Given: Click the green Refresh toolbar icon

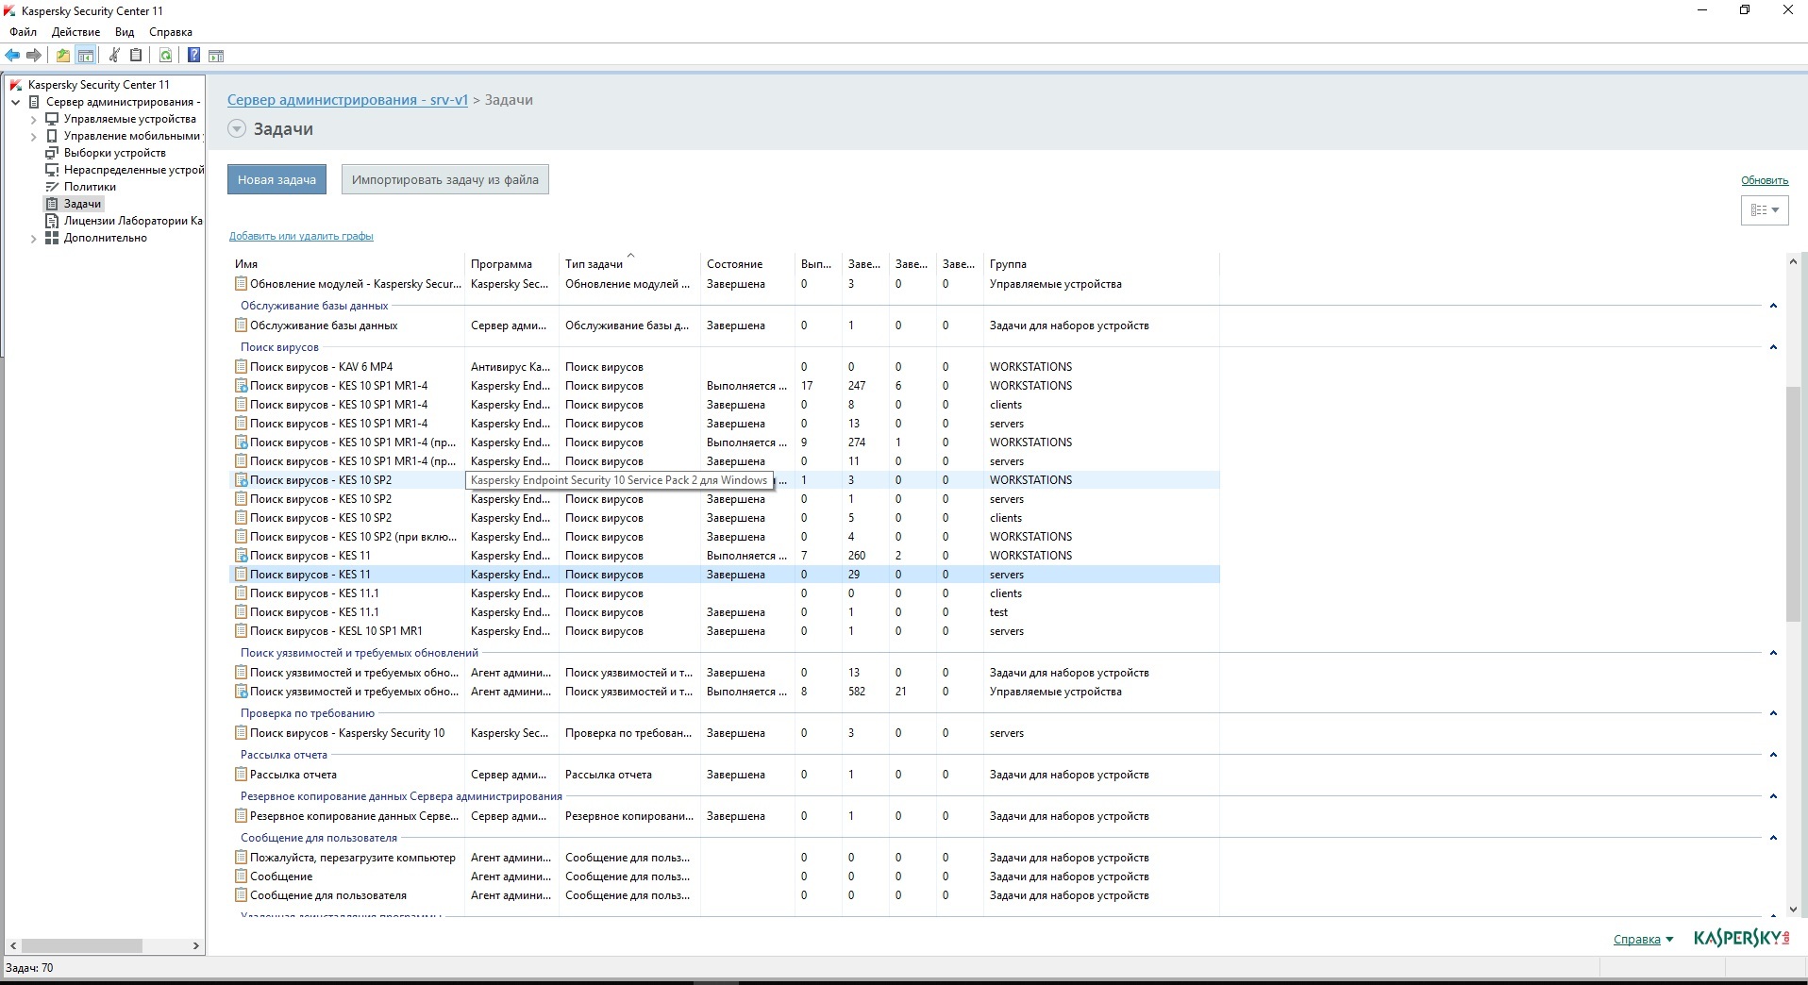Looking at the screenshot, I should (x=165, y=56).
